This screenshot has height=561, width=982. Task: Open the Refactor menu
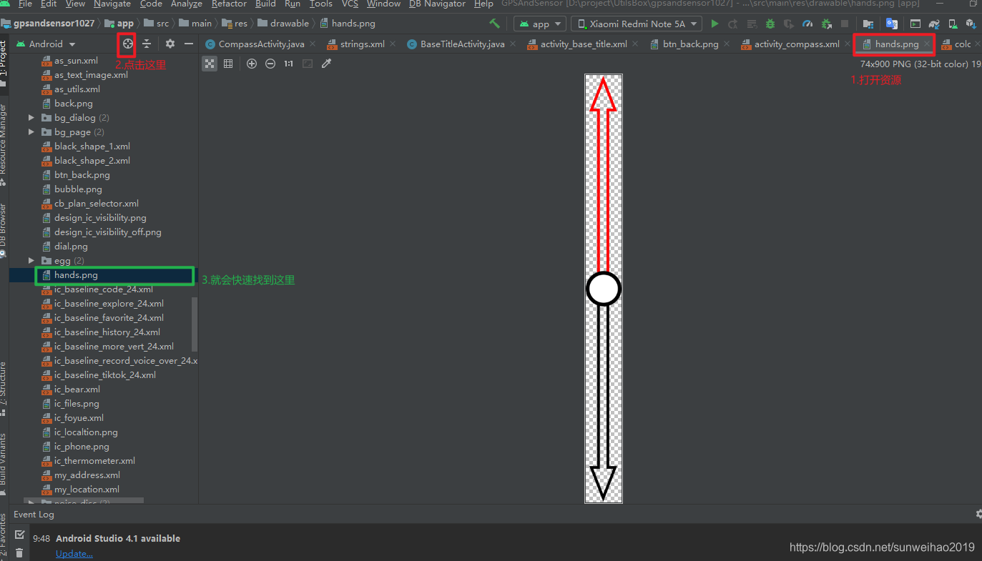point(230,4)
